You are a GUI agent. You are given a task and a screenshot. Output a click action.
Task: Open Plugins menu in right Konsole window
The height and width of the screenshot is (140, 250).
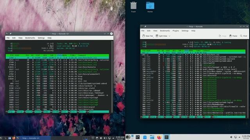(x=175, y=31)
